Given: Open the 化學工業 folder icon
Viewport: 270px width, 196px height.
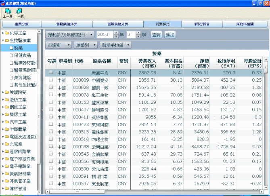Looking at the screenshot, I should (6, 33).
